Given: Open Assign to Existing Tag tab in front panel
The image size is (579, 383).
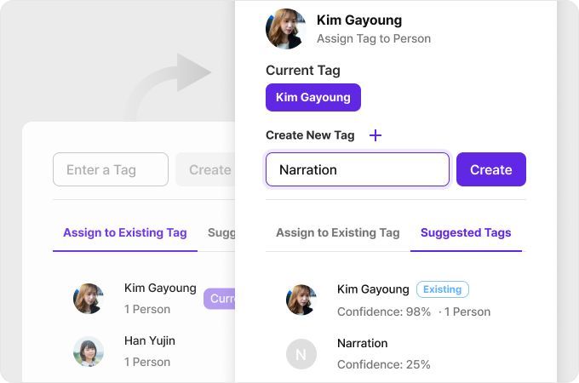Looking at the screenshot, I should point(337,232).
